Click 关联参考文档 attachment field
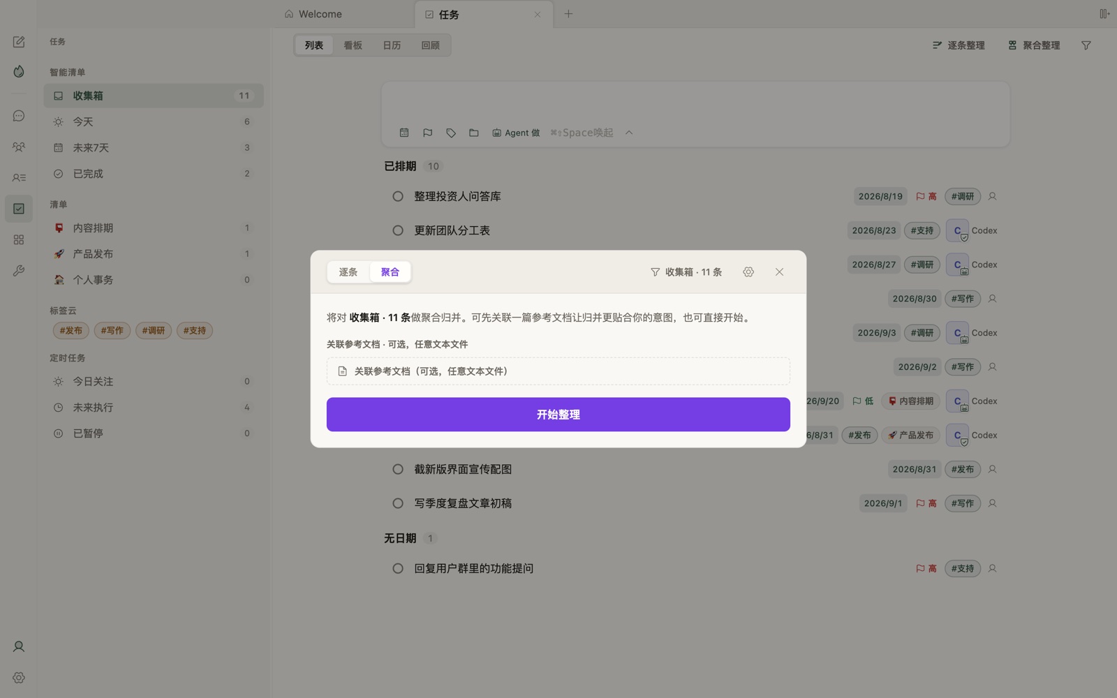1117x698 pixels. point(558,371)
